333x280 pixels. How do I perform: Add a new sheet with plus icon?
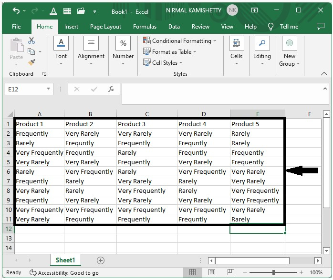(101, 260)
